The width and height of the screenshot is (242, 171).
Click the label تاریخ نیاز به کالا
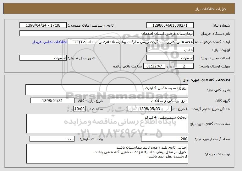pyautogui.click(x=90, y=101)
